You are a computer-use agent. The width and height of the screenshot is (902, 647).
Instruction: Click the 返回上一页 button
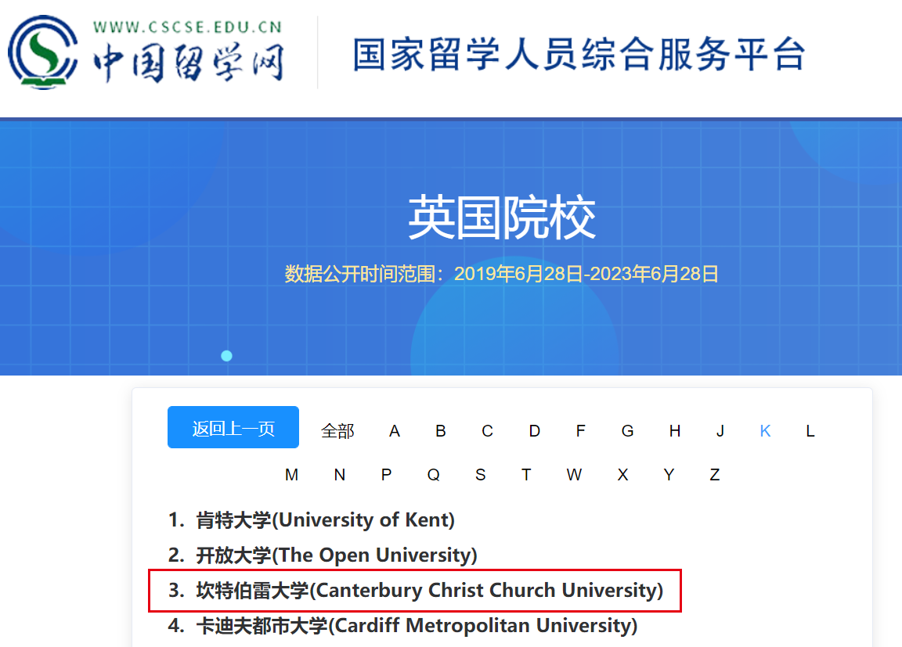coord(233,427)
